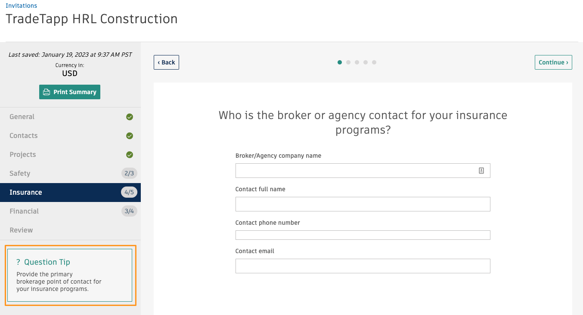Click the question mark Question Tip icon
The image size is (583, 315).
(19, 262)
